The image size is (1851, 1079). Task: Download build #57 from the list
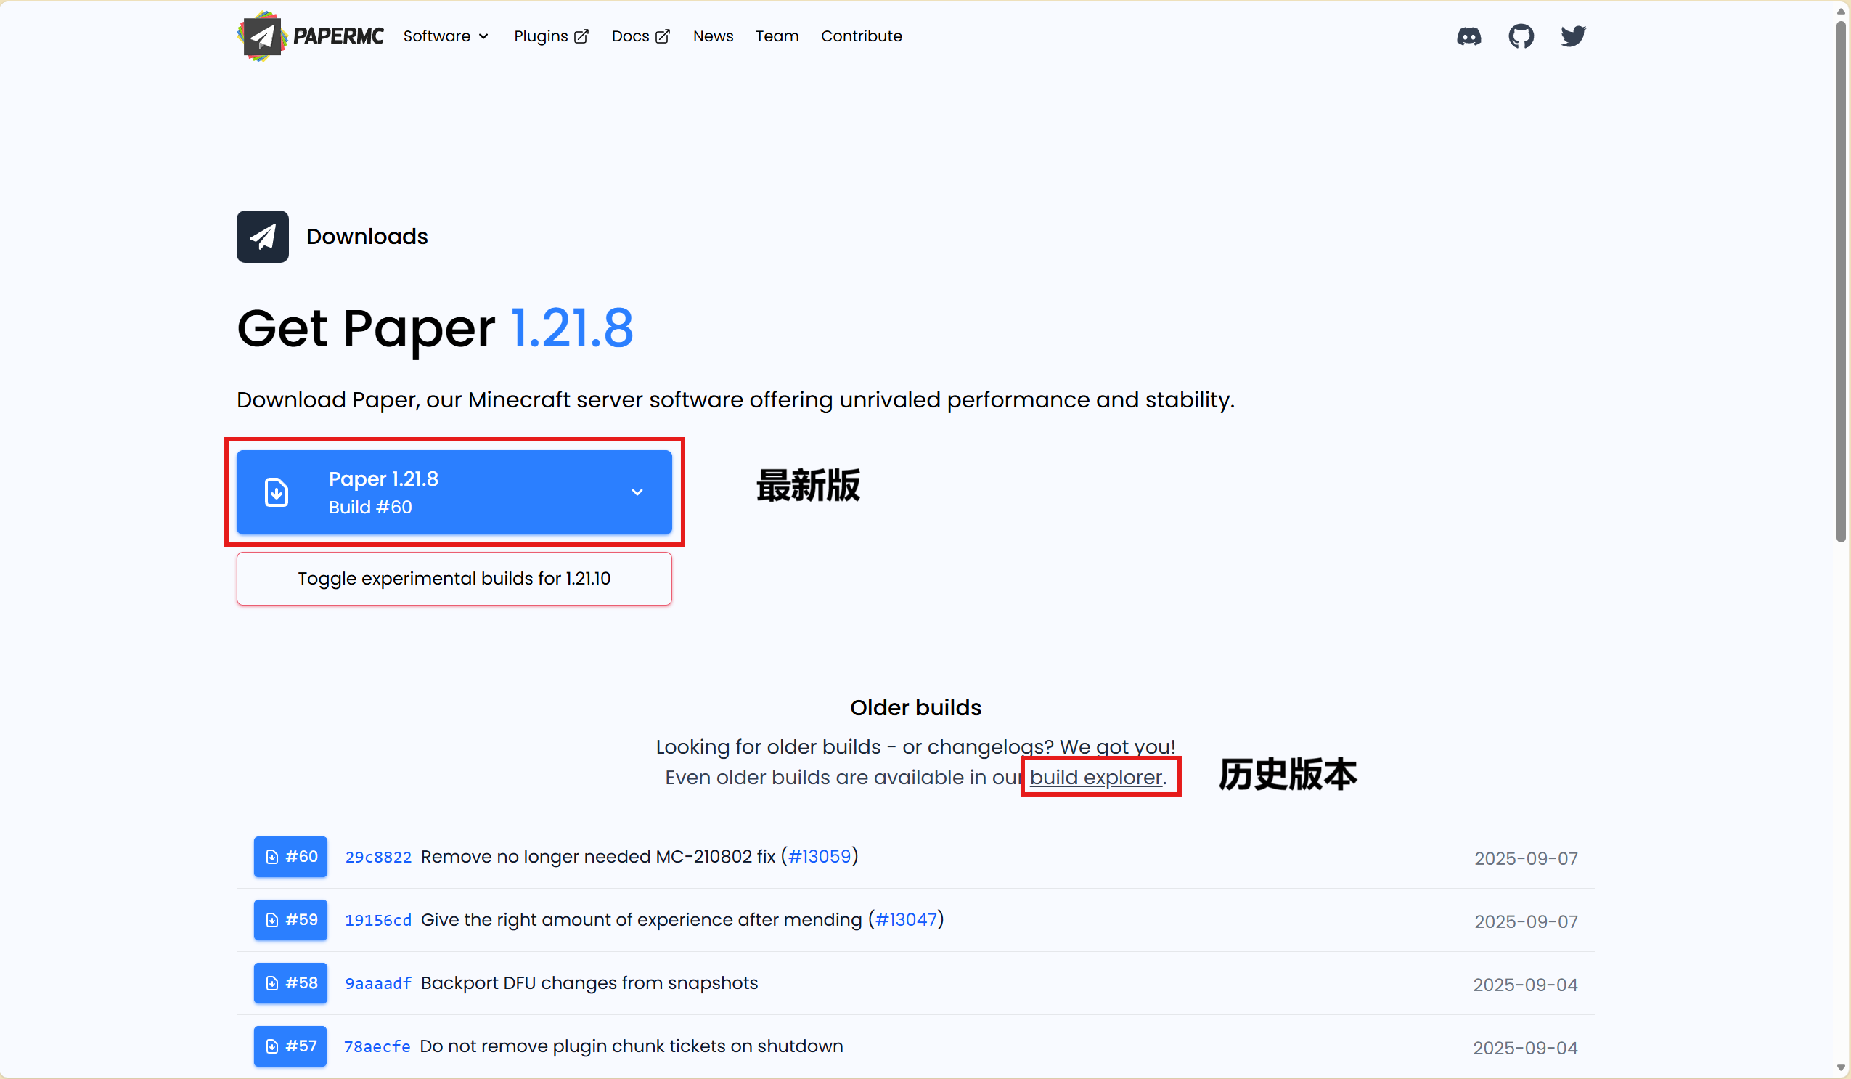tap(290, 1046)
